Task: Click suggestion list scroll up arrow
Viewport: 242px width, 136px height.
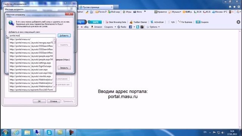Action: [54, 39]
